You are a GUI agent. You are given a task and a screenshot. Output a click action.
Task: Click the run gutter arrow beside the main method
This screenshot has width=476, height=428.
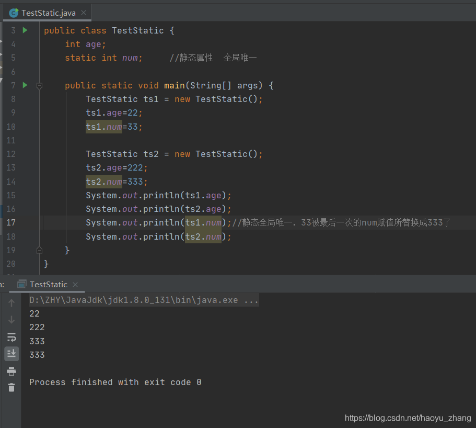[x=25, y=85]
